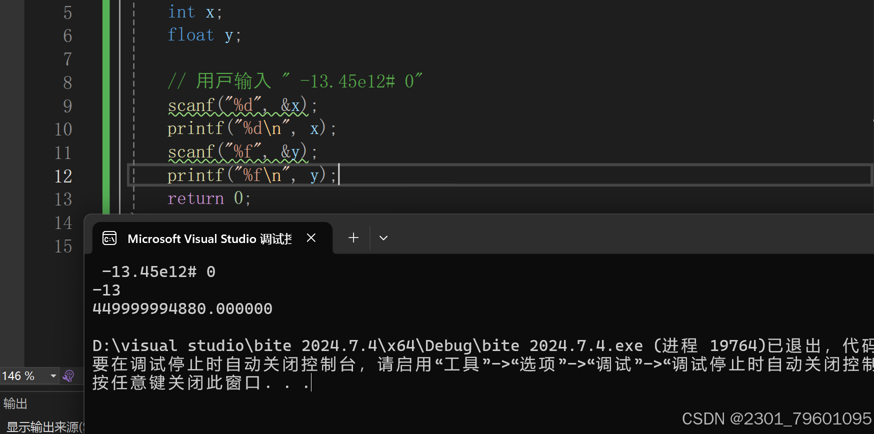This screenshot has width=874, height=434.
Task: Click line number 5 in the gutter
Action: [67, 12]
